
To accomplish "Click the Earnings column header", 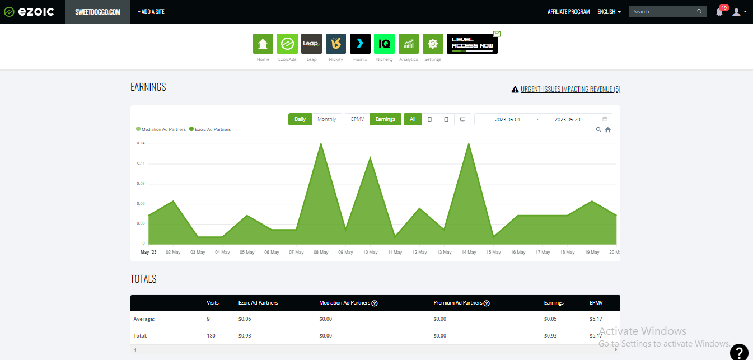I will point(554,303).
